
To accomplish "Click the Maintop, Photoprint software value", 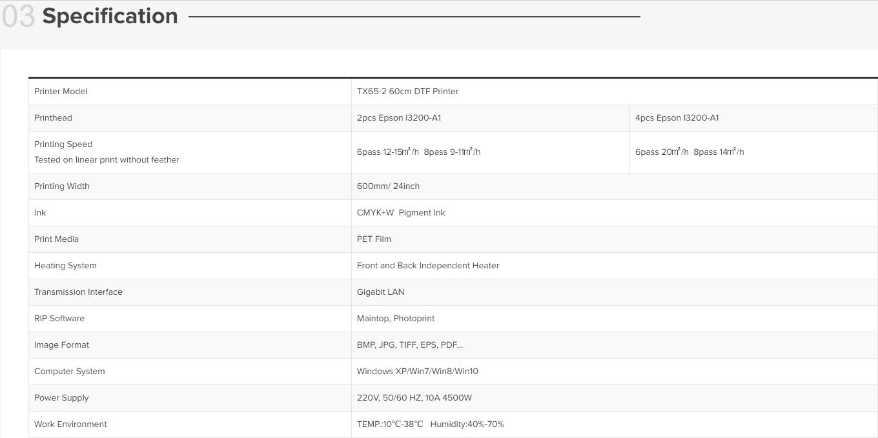I will click(396, 319).
